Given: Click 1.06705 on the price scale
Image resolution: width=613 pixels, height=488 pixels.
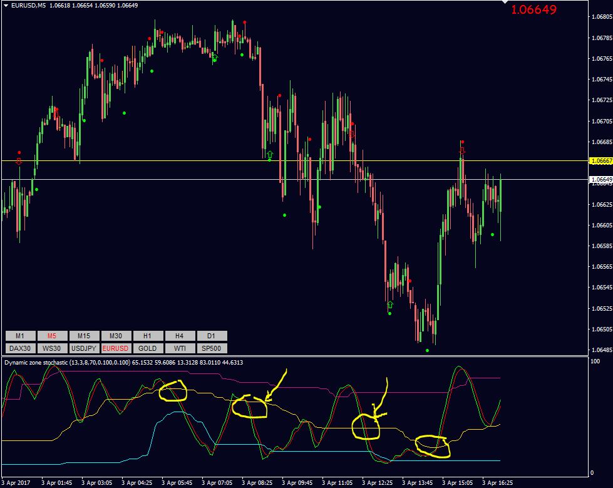Looking at the screenshot, I should point(602,122).
